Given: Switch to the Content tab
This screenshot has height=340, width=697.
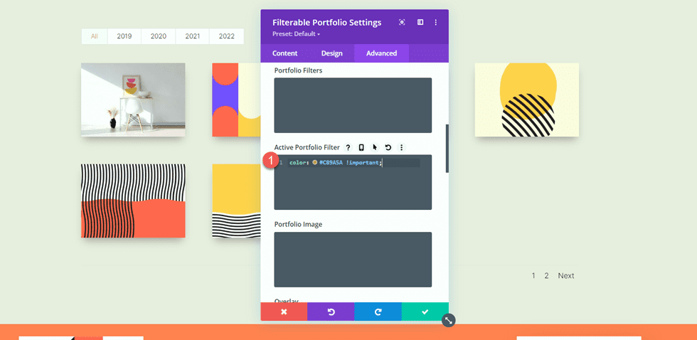Looking at the screenshot, I should 284,53.
